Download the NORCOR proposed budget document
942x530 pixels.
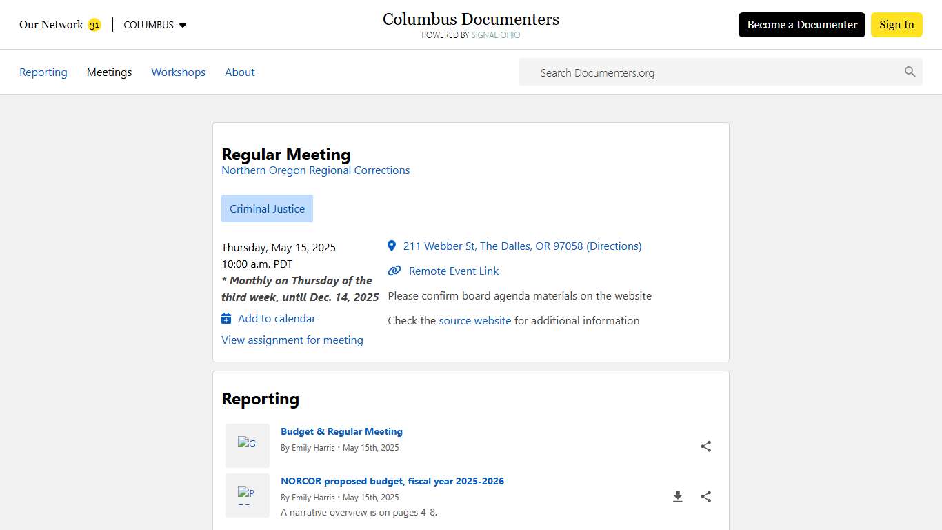pos(677,497)
